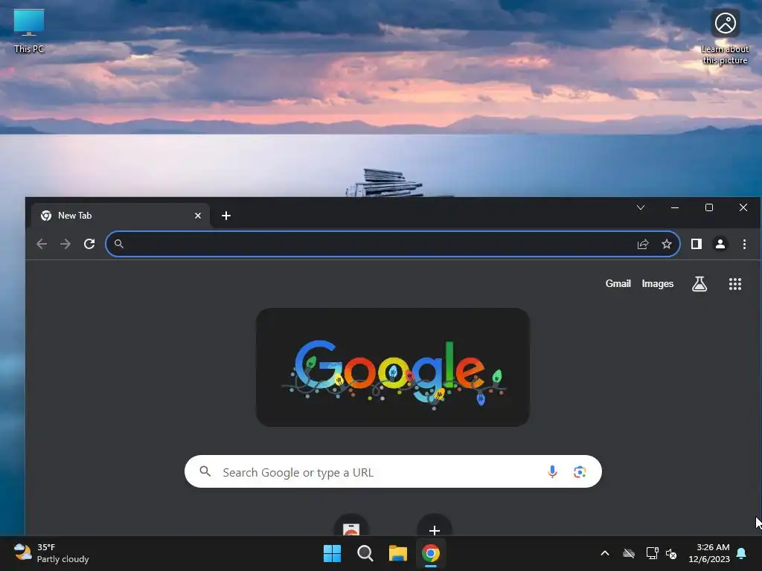Maximize the Chrome window
The image size is (762, 571).
(x=709, y=208)
